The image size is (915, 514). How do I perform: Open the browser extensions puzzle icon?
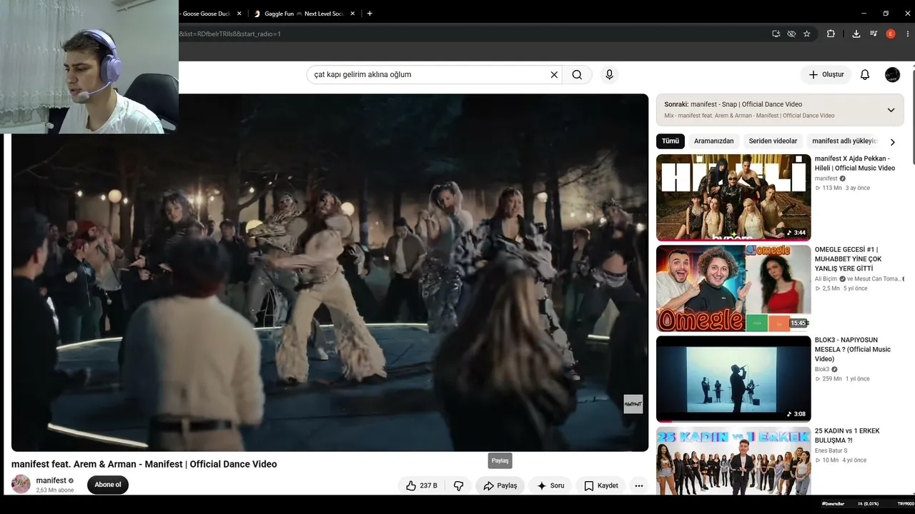831,34
